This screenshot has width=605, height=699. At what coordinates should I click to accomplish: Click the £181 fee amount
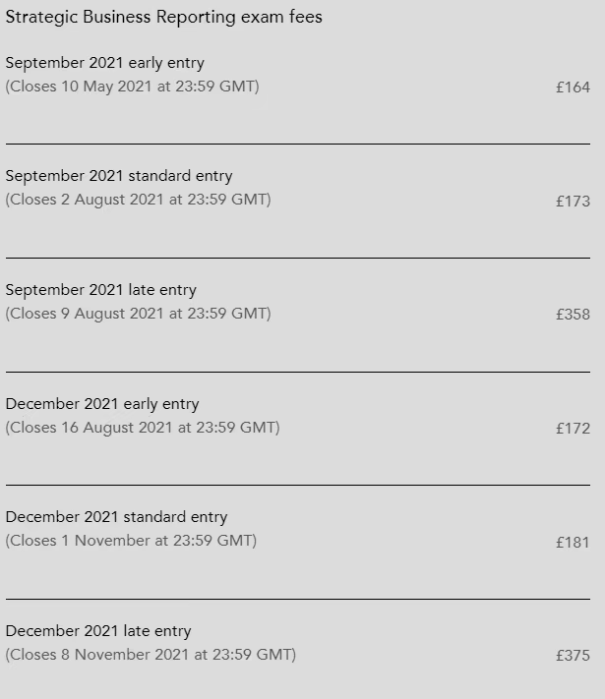[x=573, y=542]
